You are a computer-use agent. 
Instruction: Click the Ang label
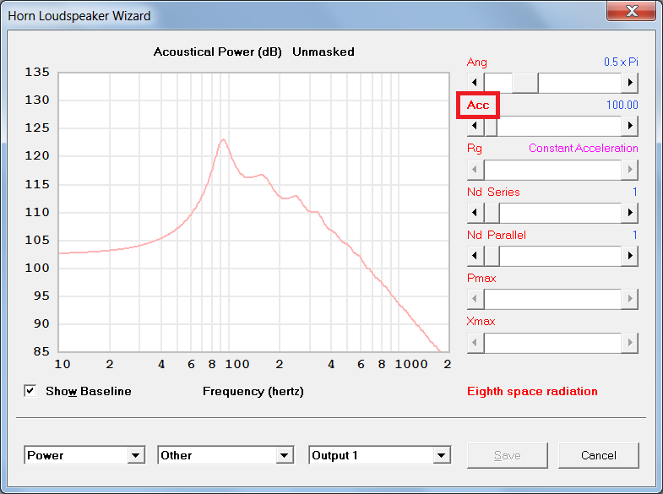[x=476, y=62]
